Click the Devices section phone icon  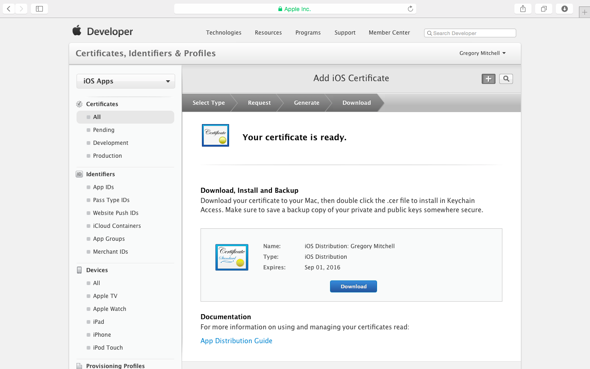pos(79,270)
